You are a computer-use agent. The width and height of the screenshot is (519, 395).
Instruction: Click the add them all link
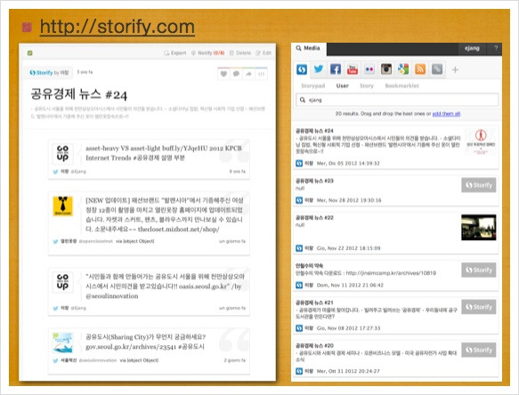pyautogui.click(x=446, y=114)
